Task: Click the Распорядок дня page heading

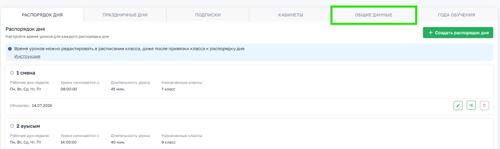Action: click(x=25, y=29)
